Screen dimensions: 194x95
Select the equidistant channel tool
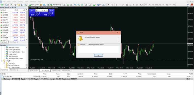coord(127,5)
